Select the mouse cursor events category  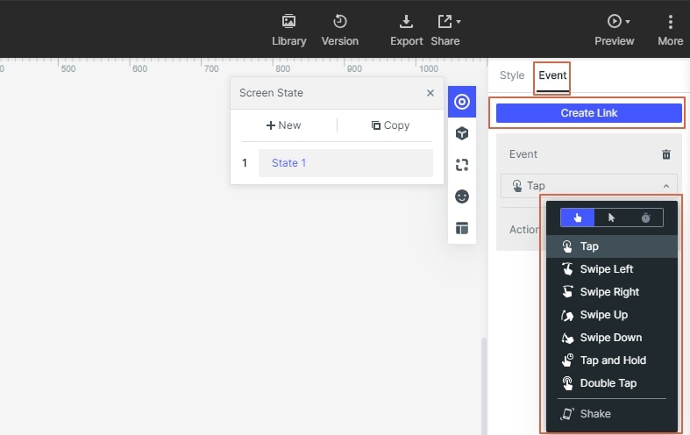[x=611, y=217]
